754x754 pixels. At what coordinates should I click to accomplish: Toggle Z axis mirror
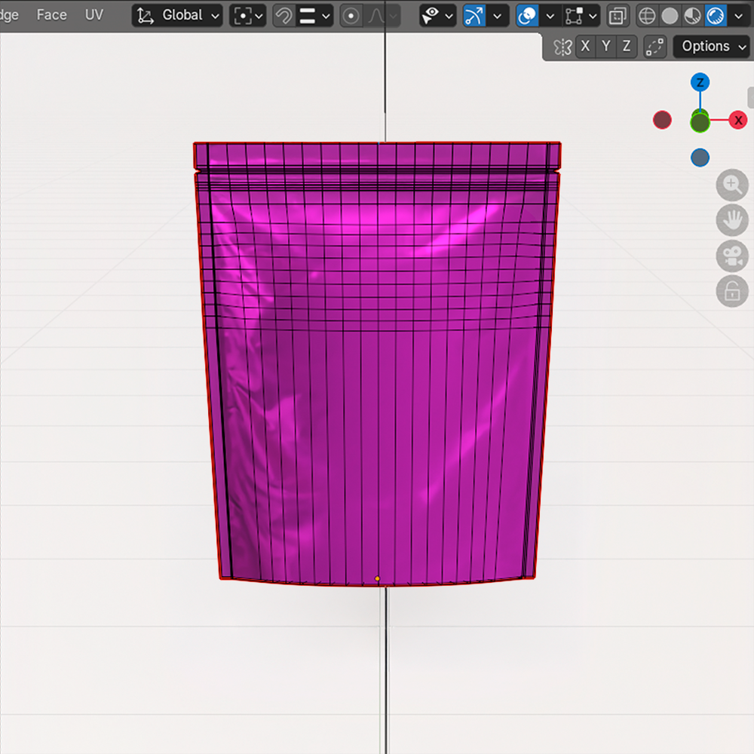coord(627,47)
